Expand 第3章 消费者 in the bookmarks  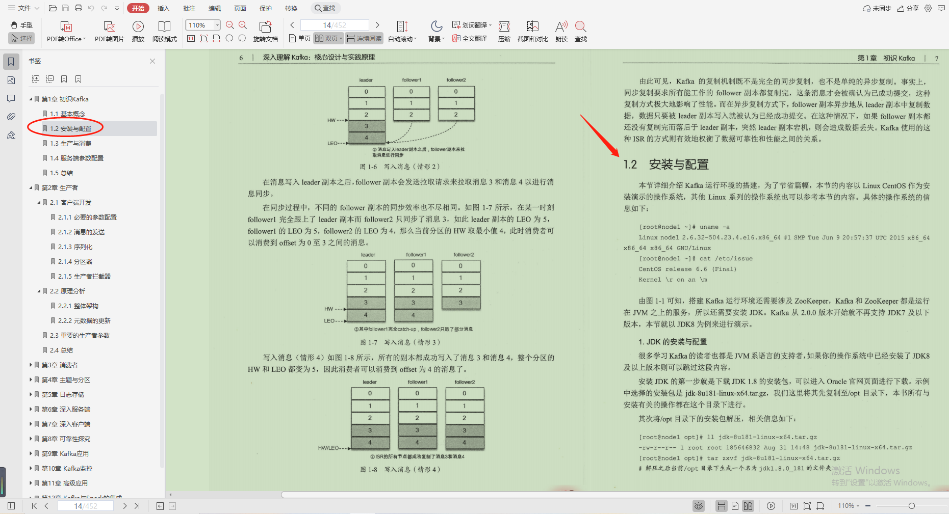pyautogui.click(x=31, y=365)
